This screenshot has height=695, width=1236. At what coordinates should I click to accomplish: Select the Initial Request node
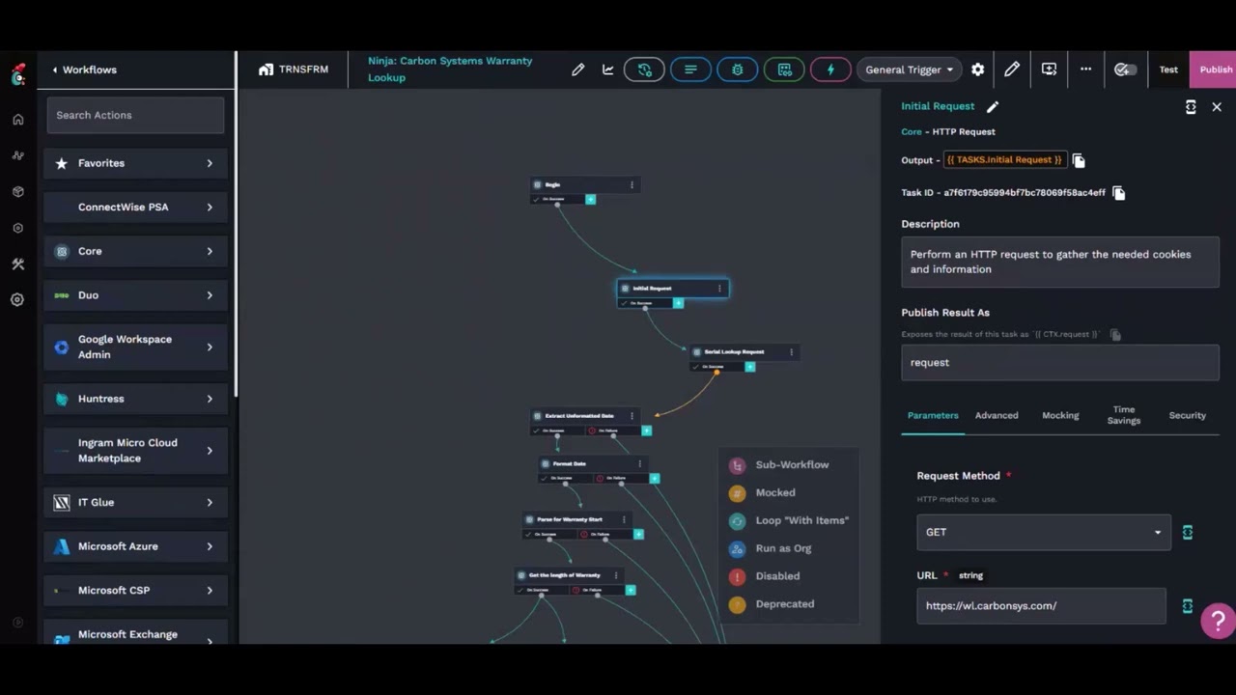tap(672, 289)
